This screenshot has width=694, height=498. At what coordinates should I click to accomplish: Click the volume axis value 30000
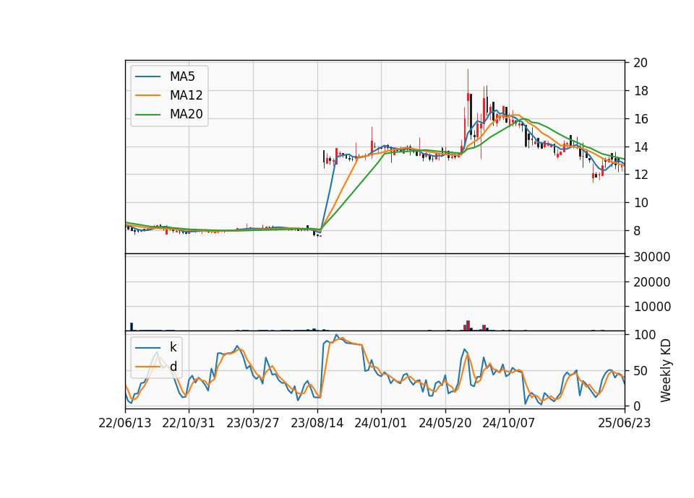coord(651,257)
